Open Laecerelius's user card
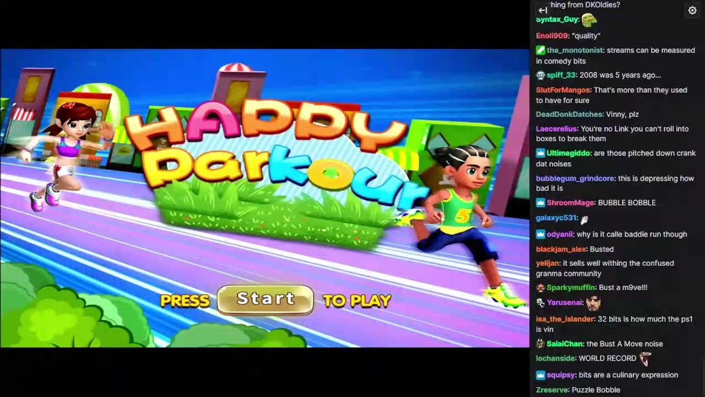705x397 pixels. (557, 129)
